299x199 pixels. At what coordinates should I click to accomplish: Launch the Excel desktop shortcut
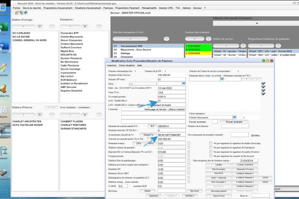pos(4,29)
